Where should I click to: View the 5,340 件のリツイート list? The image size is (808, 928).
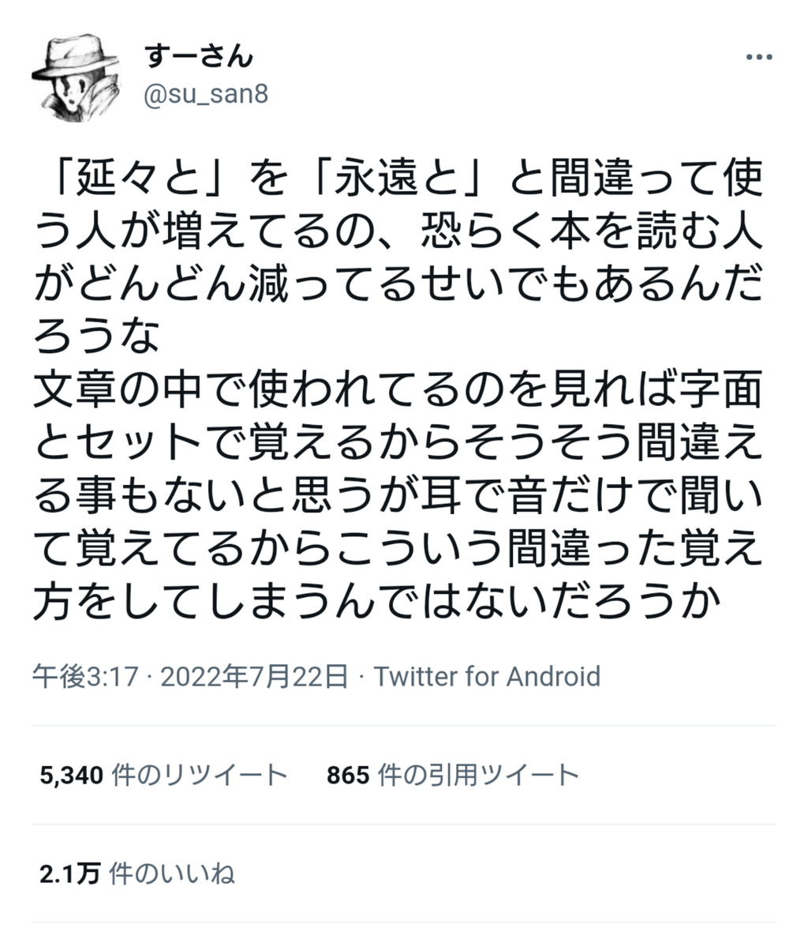(x=163, y=775)
